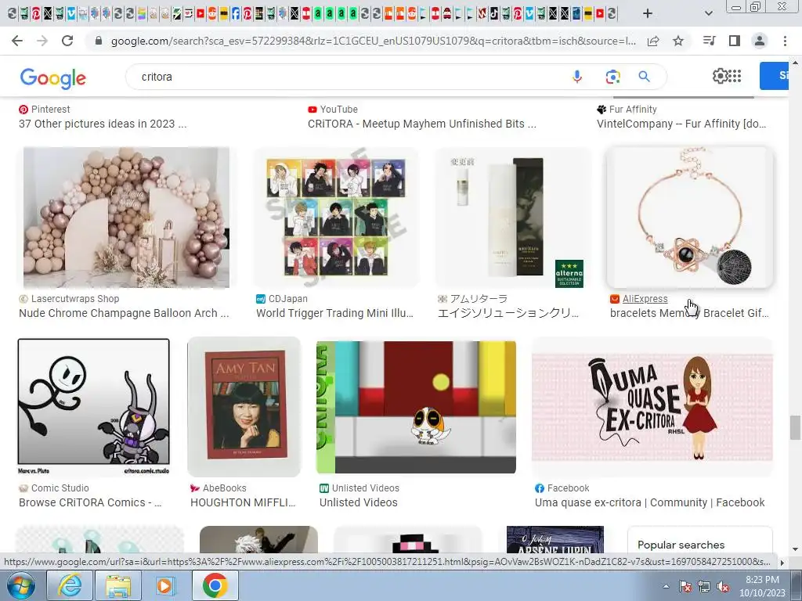Open the balloon arch image
The image size is (802, 601).
pyautogui.click(x=126, y=218)
